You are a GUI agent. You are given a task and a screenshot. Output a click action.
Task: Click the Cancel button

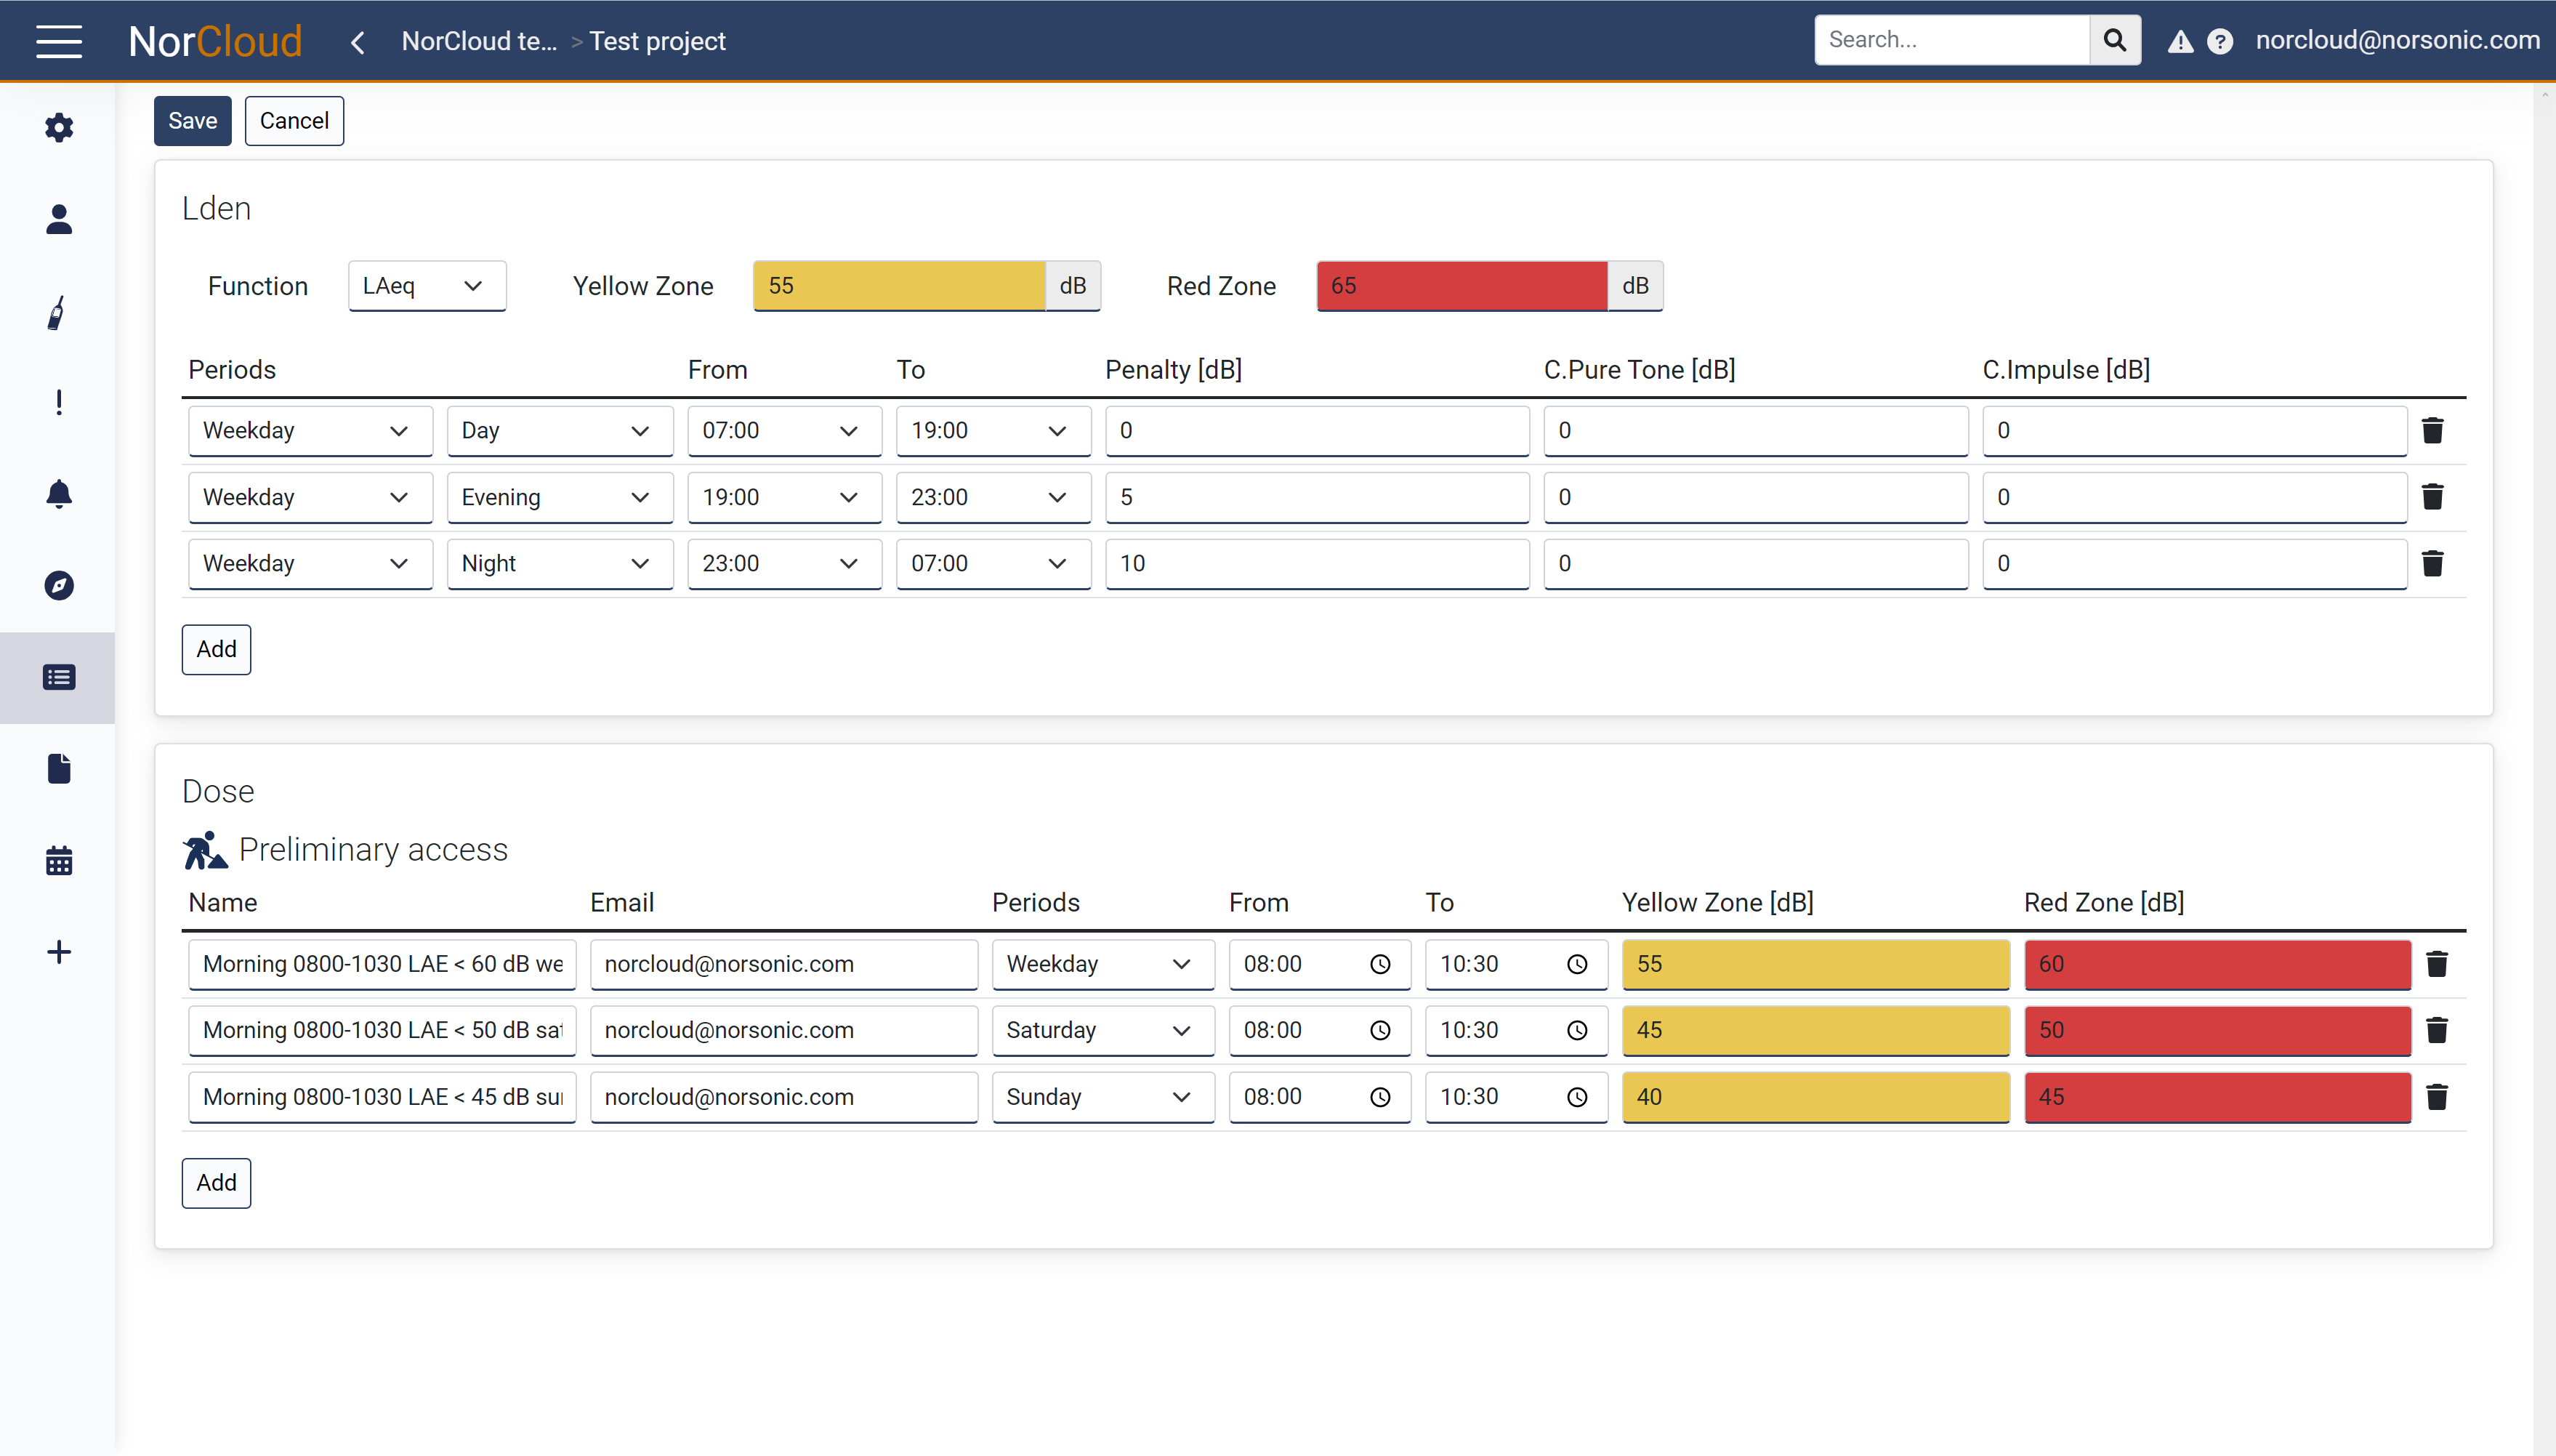pos(294,121)
